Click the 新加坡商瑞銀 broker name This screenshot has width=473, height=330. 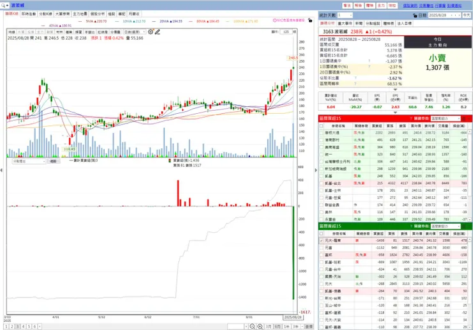(x=336, y=169)
